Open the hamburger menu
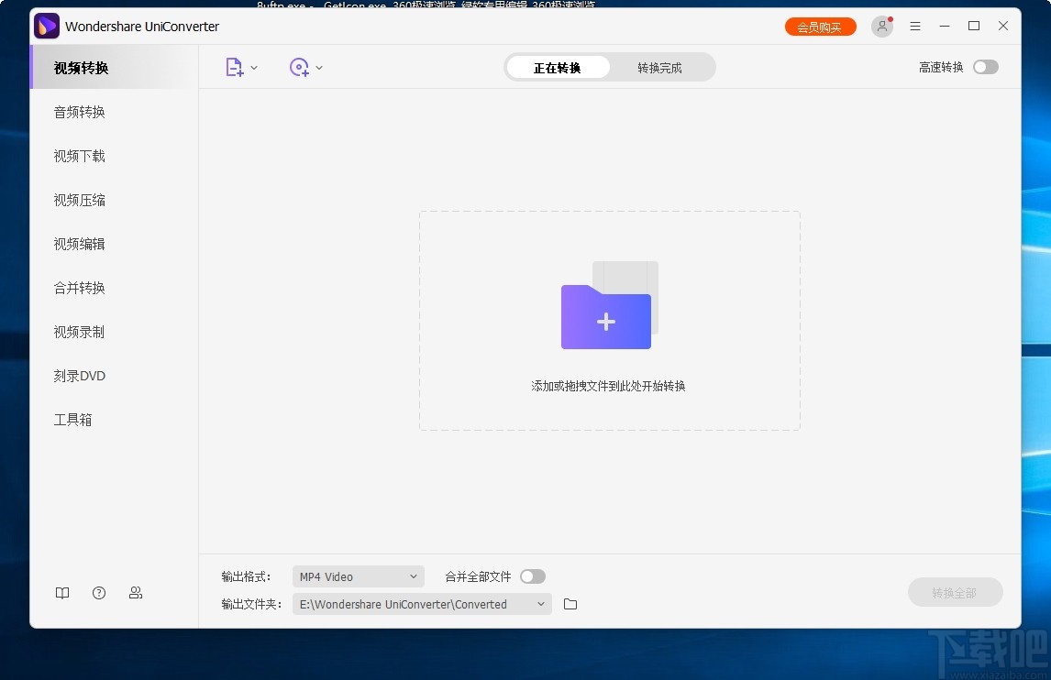Image resolution: width=1051 pixels, height=680 pixels. click(915, 27)
